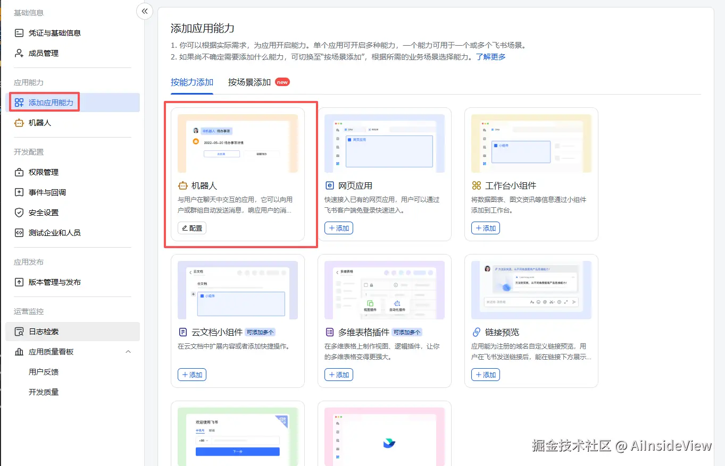
Task: Click the 成员管理 person icon
Action: (19, 53)
